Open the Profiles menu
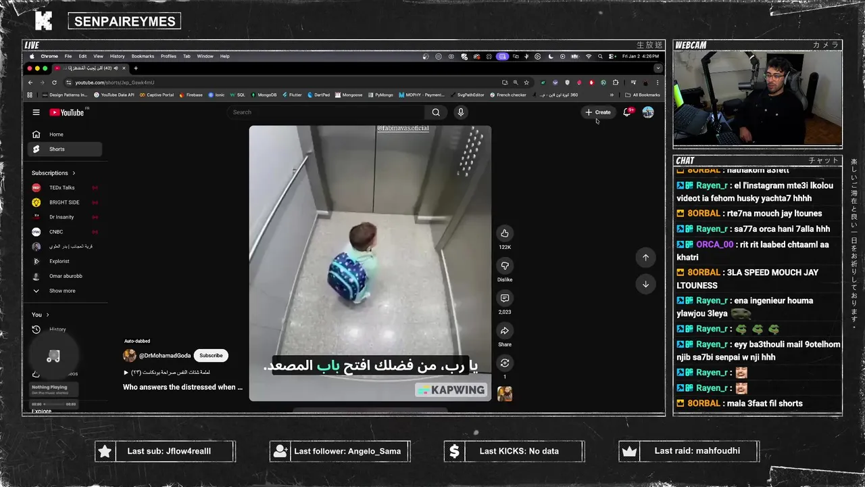865x487 pixels. click(x=169, y=56)
